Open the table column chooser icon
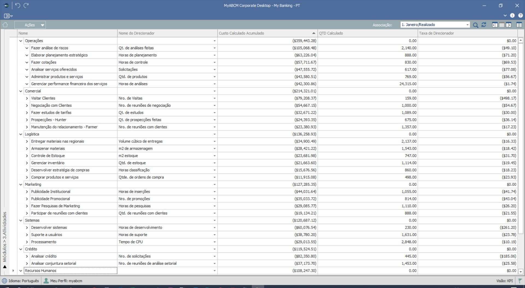This screenshot has width=525, height=288. (519, 25)
